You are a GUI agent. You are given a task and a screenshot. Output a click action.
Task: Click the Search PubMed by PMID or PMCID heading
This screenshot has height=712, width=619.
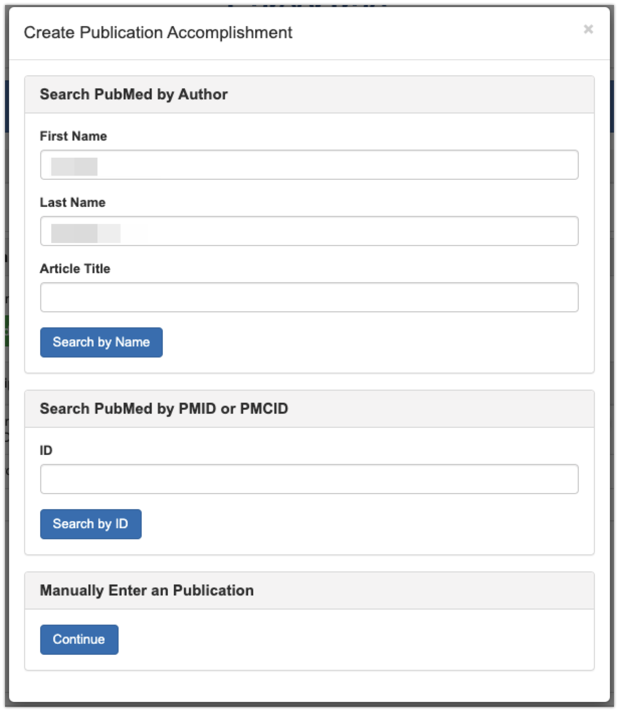[164, 409]
